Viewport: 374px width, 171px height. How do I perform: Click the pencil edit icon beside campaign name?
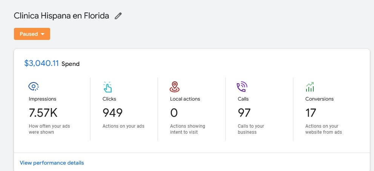pos(118,16)
